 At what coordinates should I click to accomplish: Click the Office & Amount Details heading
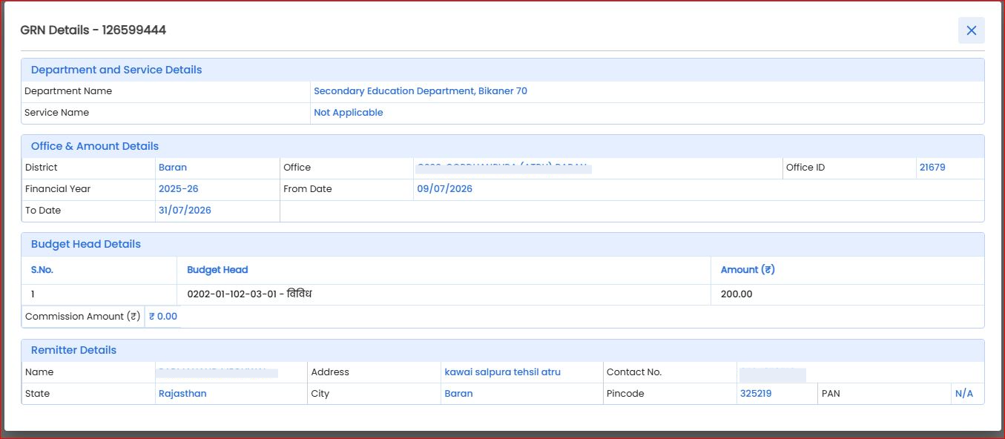coord(95,146)
